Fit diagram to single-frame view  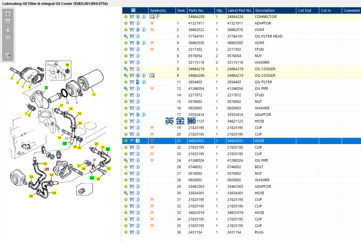pos(8,38)
